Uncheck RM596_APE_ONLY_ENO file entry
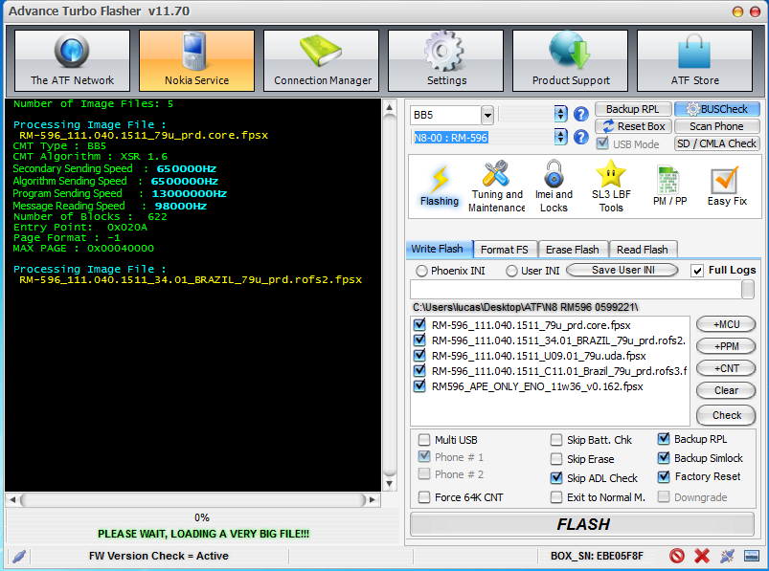The image size is (769, 571). pos(419,385)
